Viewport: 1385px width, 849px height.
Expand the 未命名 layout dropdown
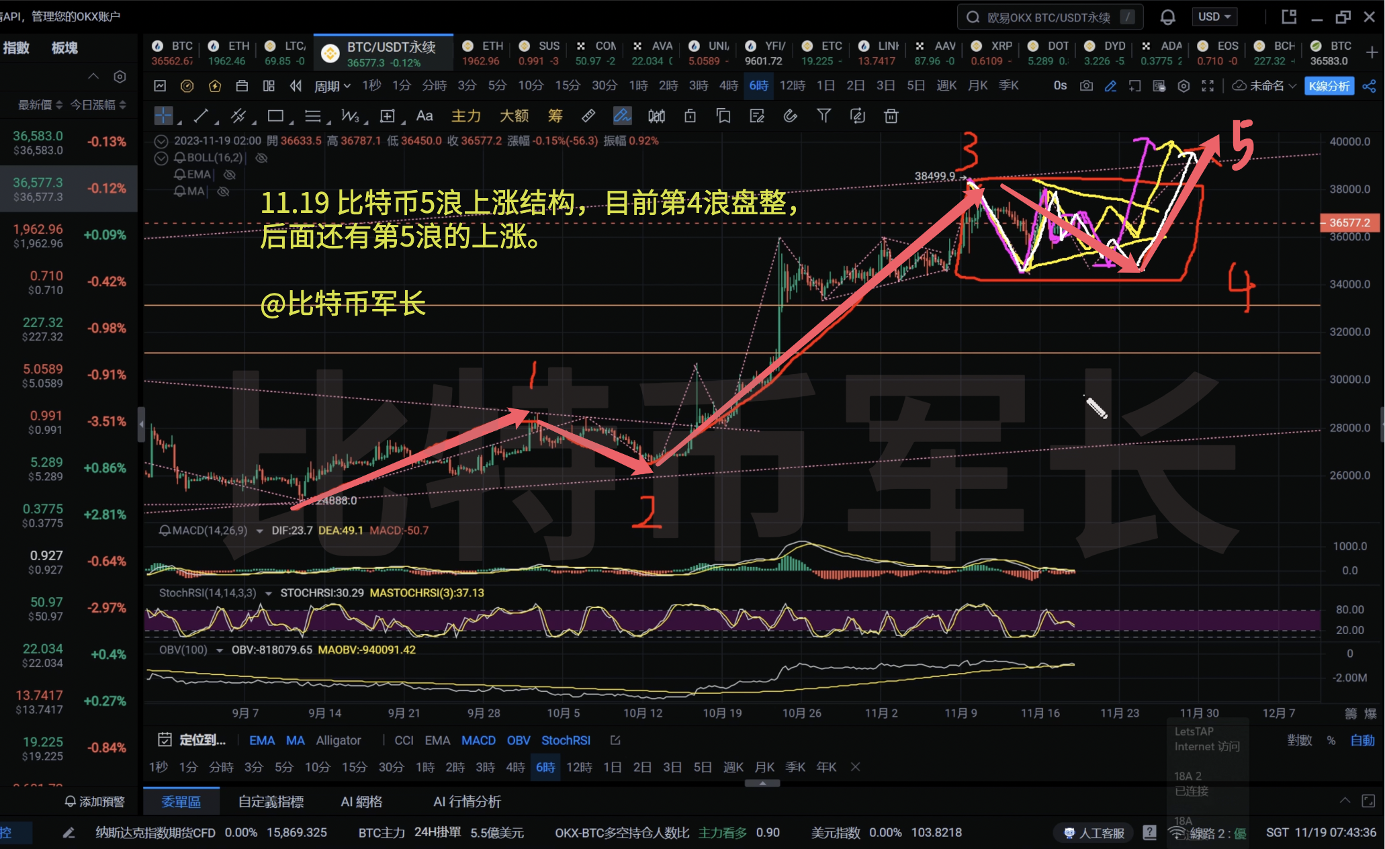tap(1264, 86)
